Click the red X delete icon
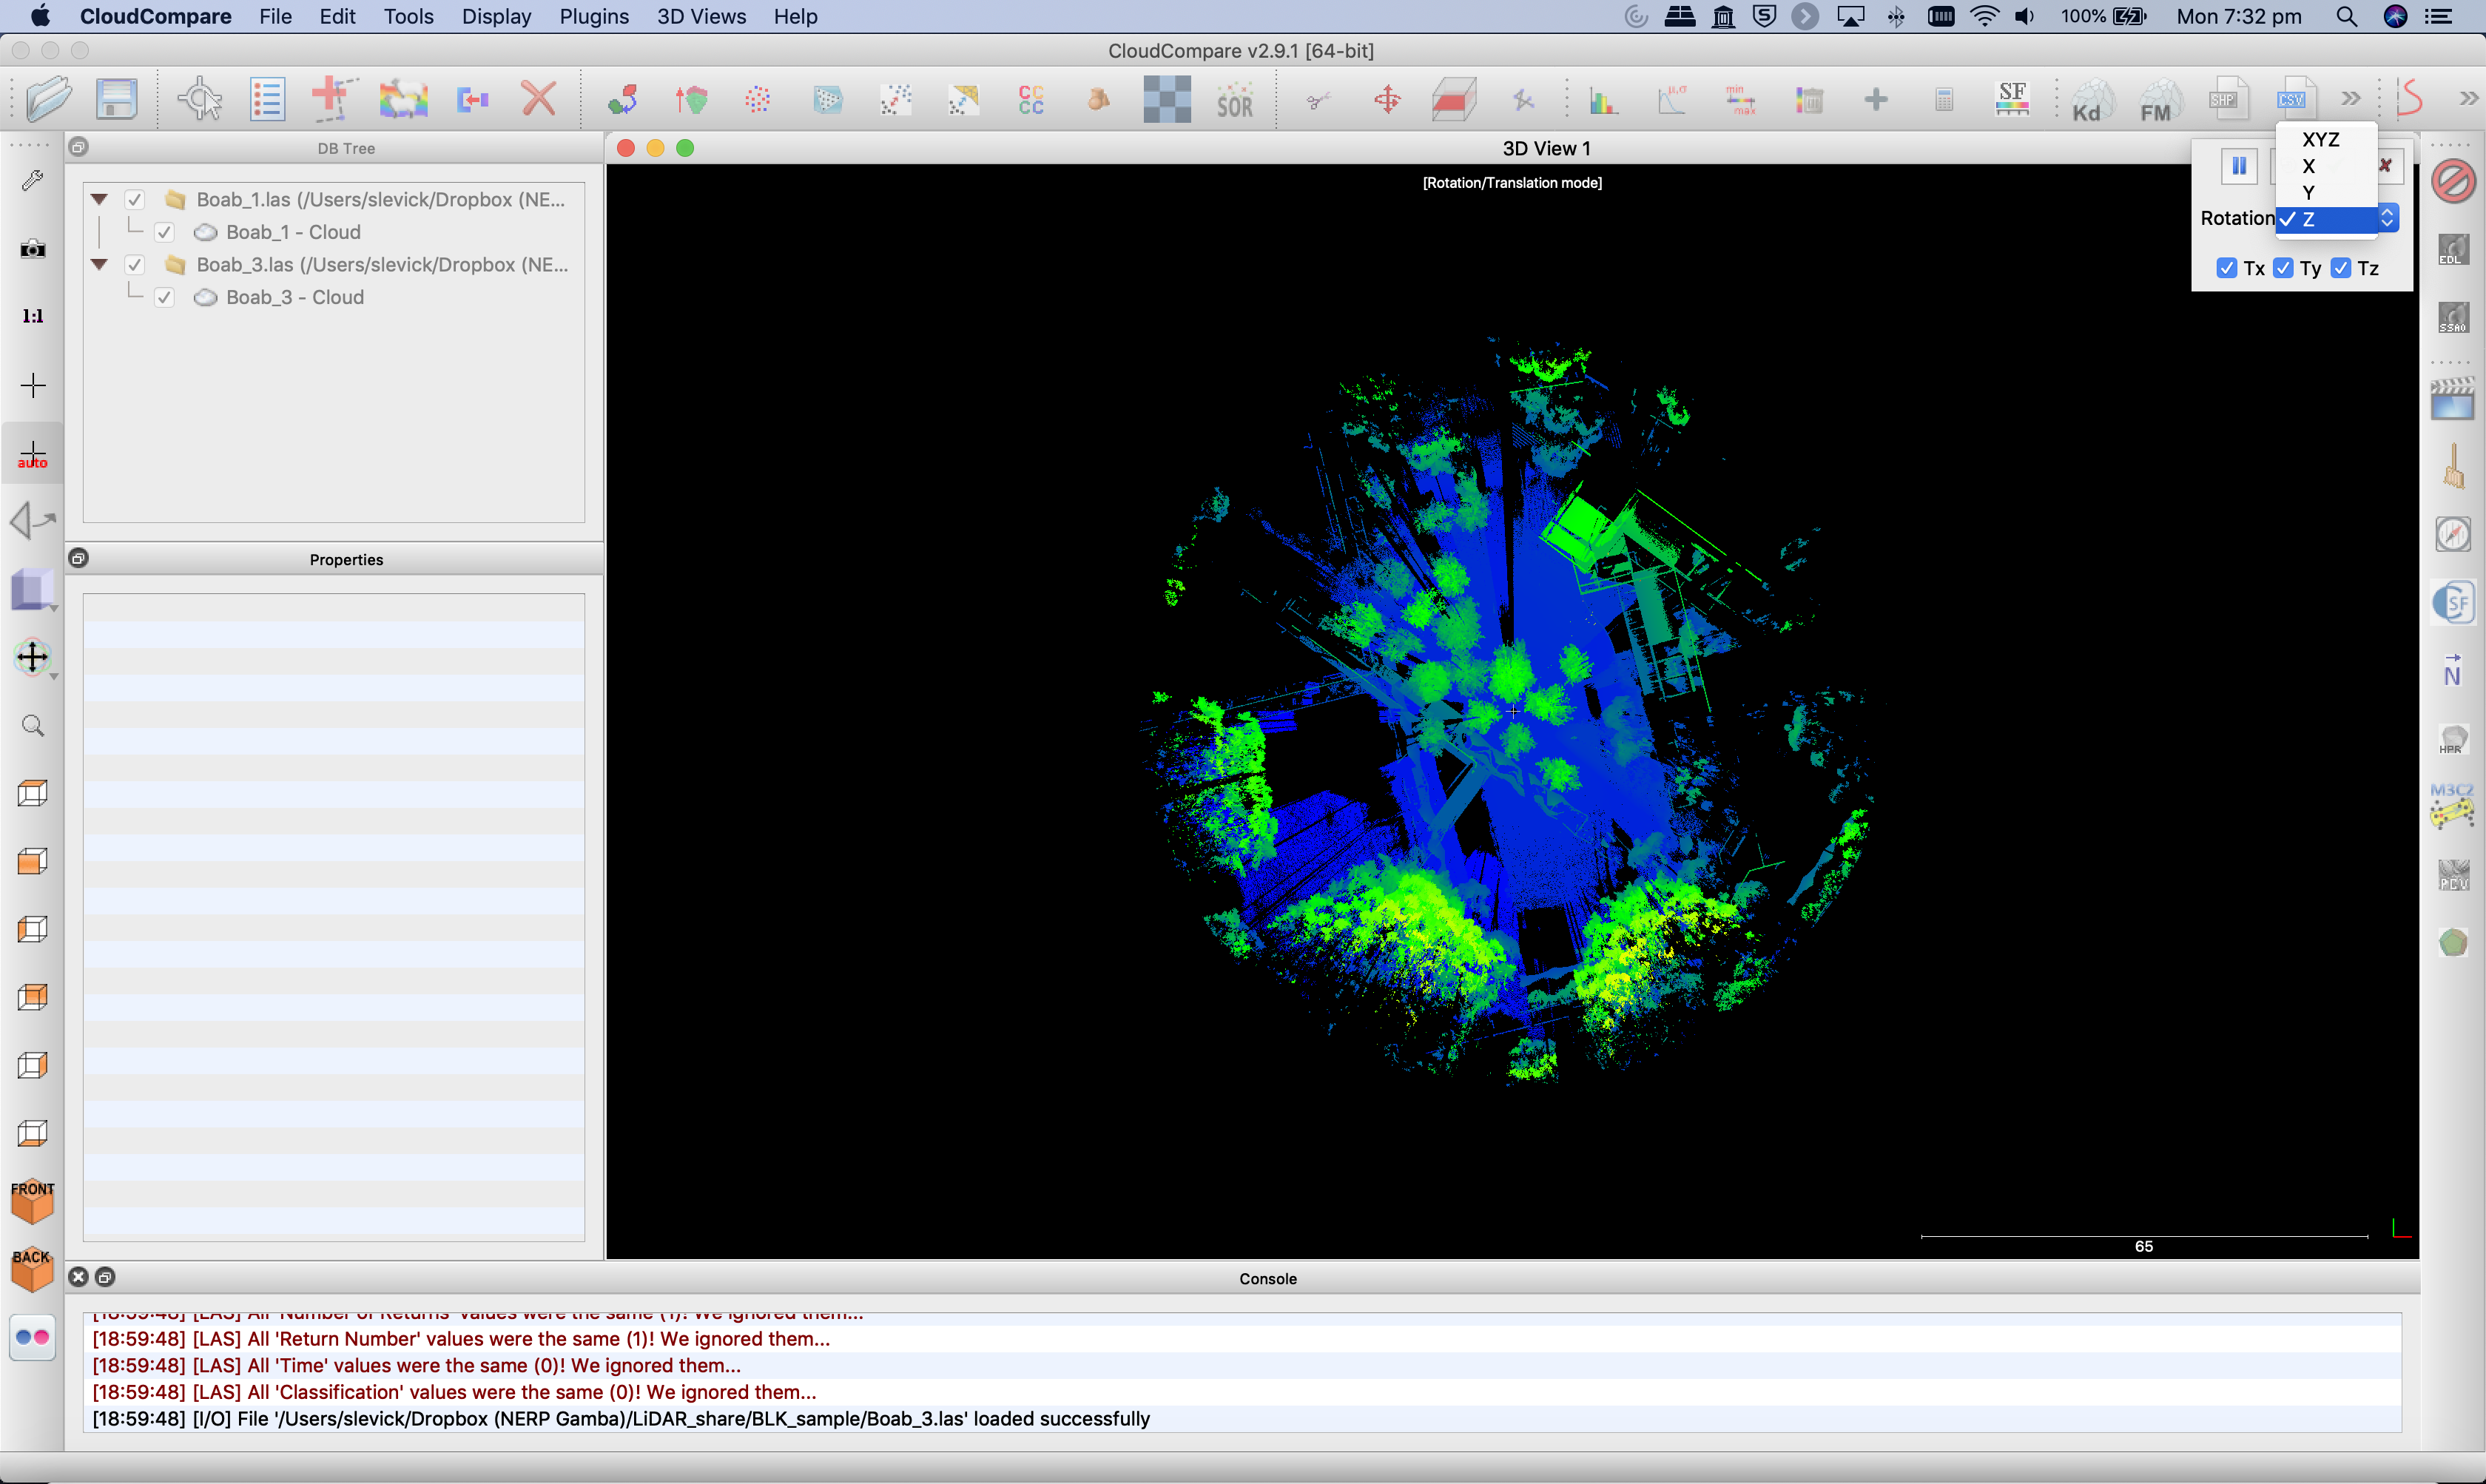 [539, 99]
